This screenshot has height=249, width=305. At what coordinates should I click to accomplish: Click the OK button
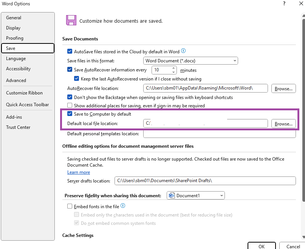point(262,246)
